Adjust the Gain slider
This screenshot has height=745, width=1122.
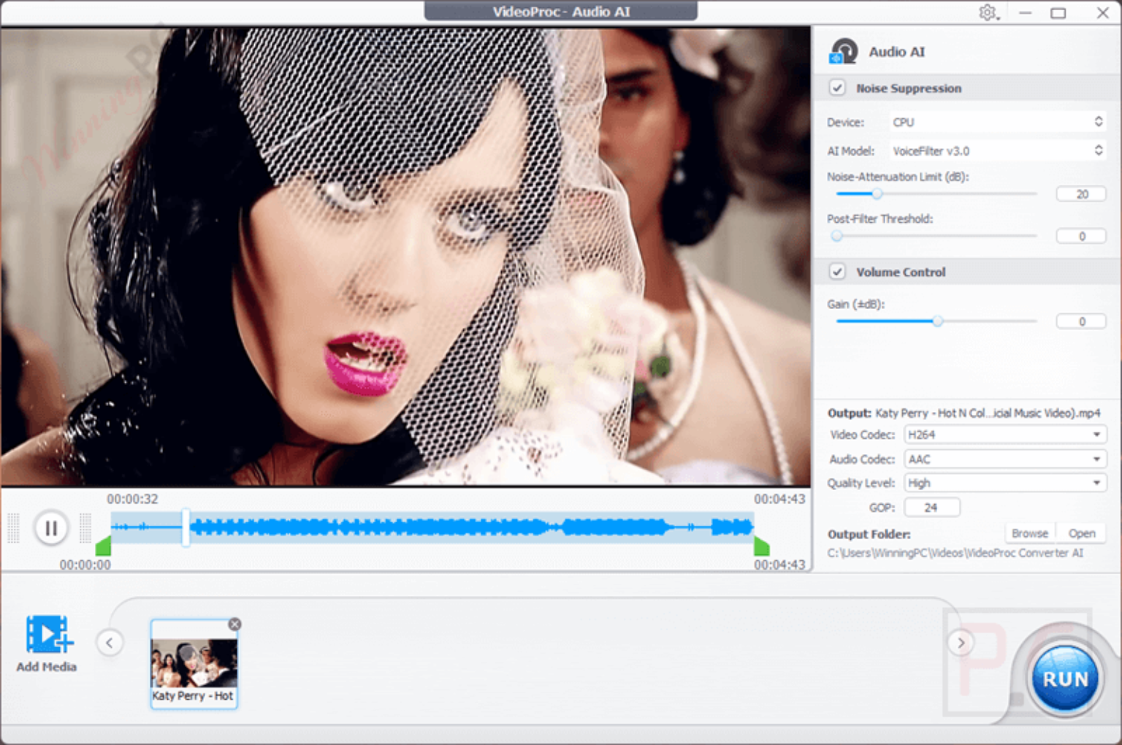point(937,321)
